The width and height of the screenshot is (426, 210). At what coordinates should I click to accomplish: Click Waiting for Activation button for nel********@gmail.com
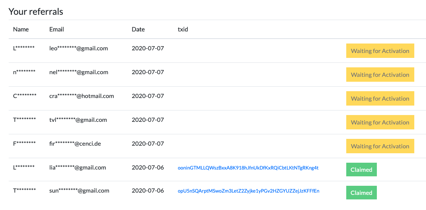(x=380, y=75)
